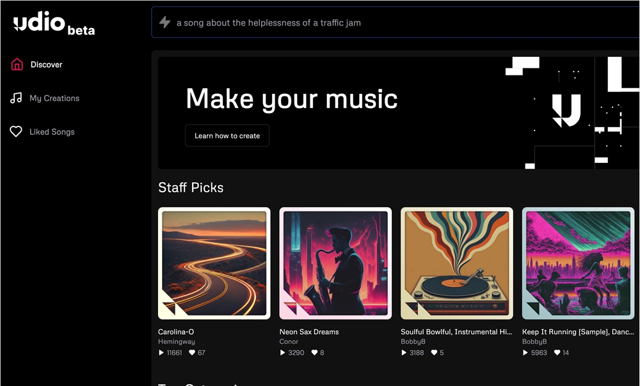Image resolution: width=640 pixels, height=386 pixels.
Task: Open Liked Songs in sidebar
Action: [52, 132]
